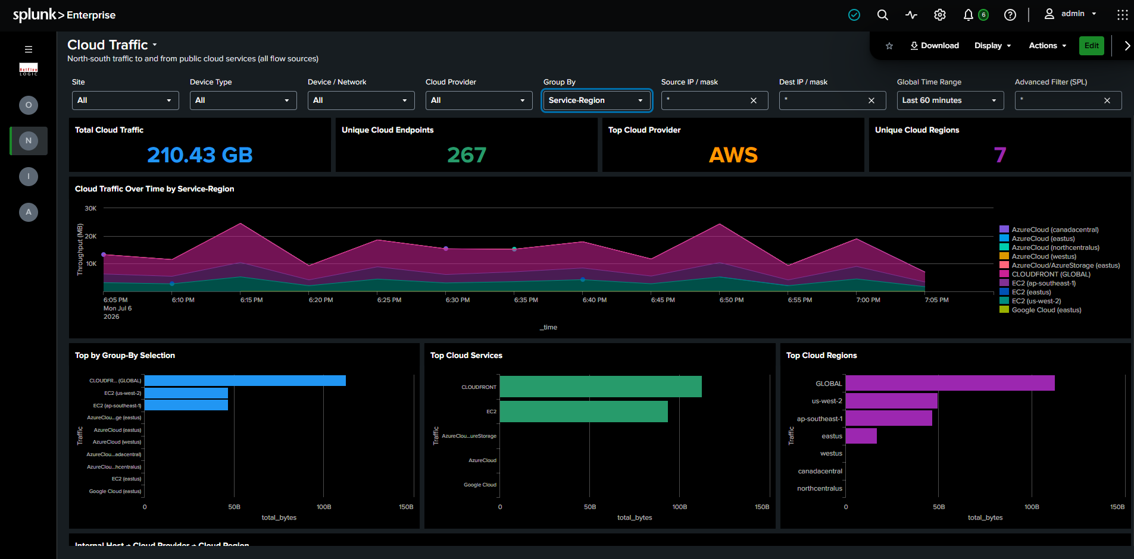
Task: Select the N sidebar section
Action: pos(29,141)
